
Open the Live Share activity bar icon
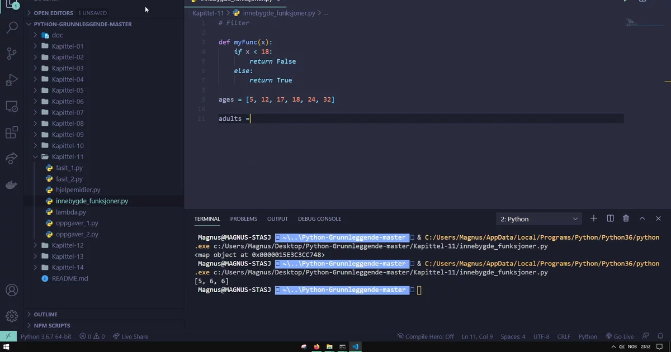point(11,159)
